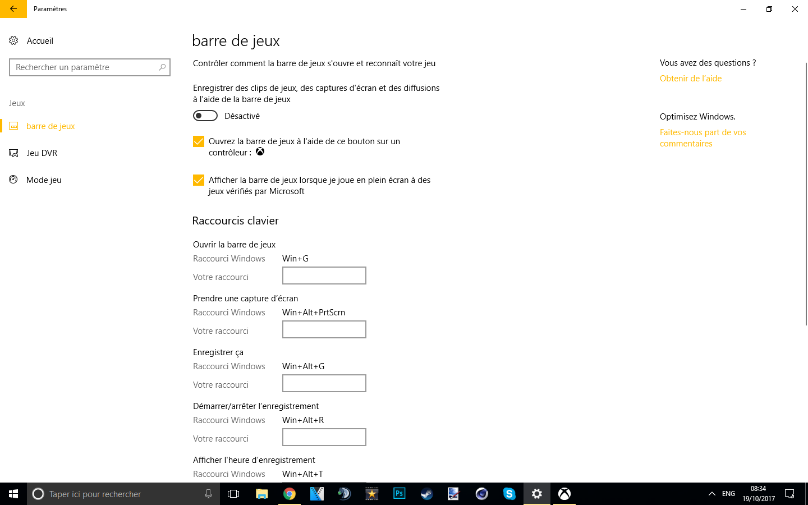The height and width of the screenshot is (505, 808).
Task: Enable the game bar recording toggle
Action: 205,116
